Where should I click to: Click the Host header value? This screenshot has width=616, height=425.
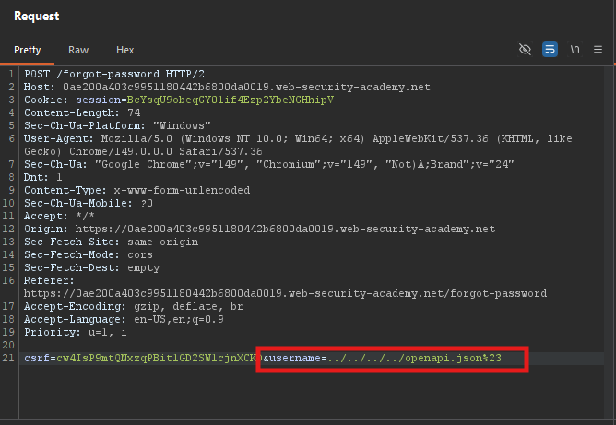(247, 87)
